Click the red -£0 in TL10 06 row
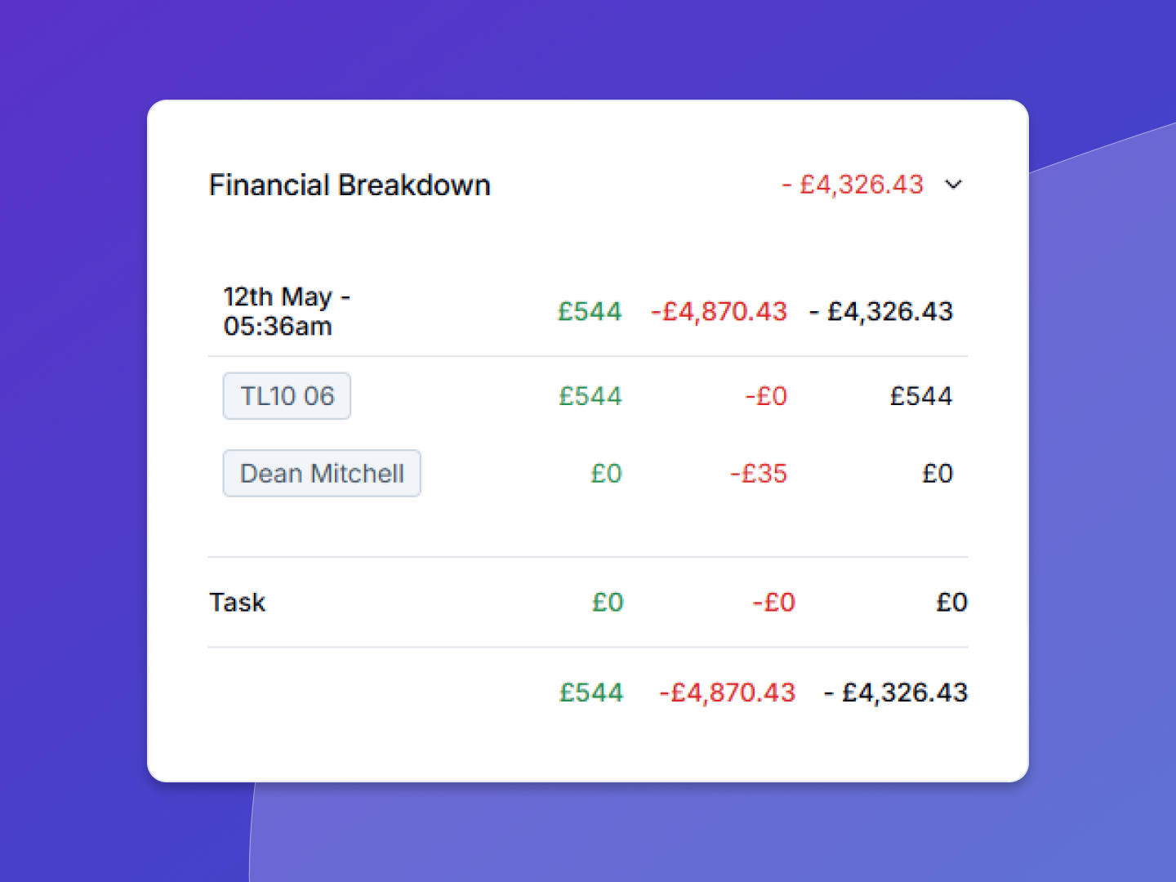 coord(766,396)
